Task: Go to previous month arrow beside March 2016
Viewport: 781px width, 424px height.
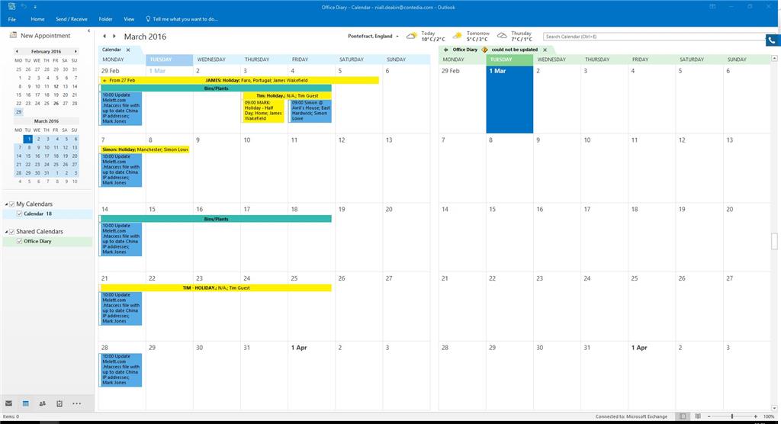Action: tap(104, 37)
